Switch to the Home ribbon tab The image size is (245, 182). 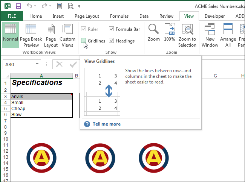(x=36, y=16)
